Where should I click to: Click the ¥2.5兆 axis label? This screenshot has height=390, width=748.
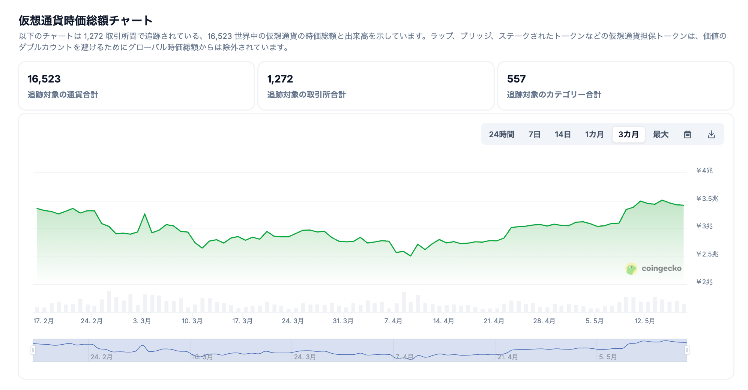(707, 254)
